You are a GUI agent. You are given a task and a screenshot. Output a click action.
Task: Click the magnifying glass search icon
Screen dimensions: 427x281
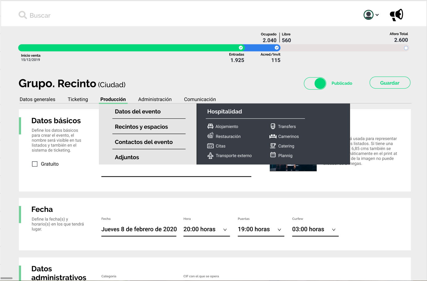click(23, 15)
